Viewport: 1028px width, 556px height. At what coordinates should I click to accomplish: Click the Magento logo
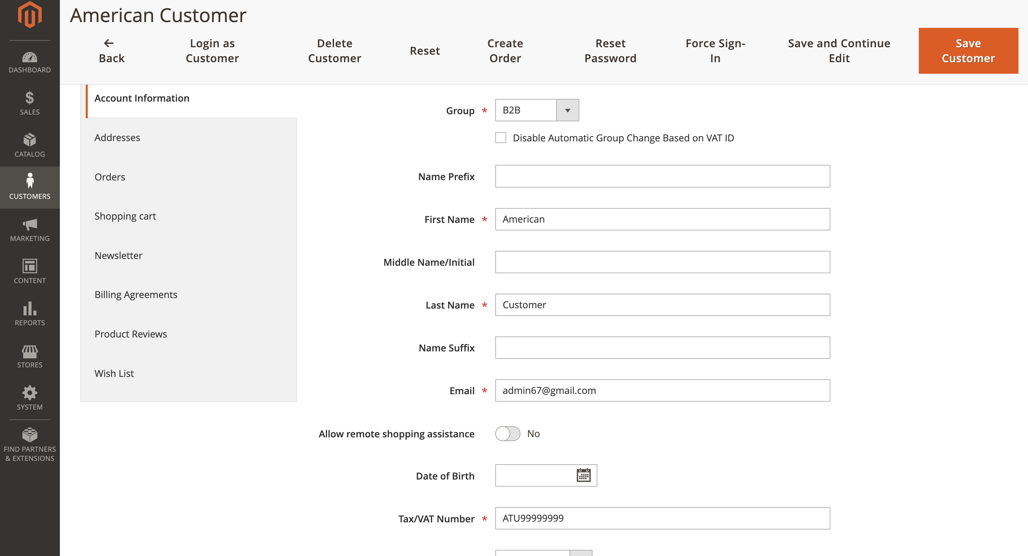(30, 14)
